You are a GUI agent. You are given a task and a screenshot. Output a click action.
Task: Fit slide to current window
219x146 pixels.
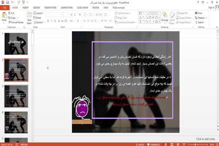point(217,145)
